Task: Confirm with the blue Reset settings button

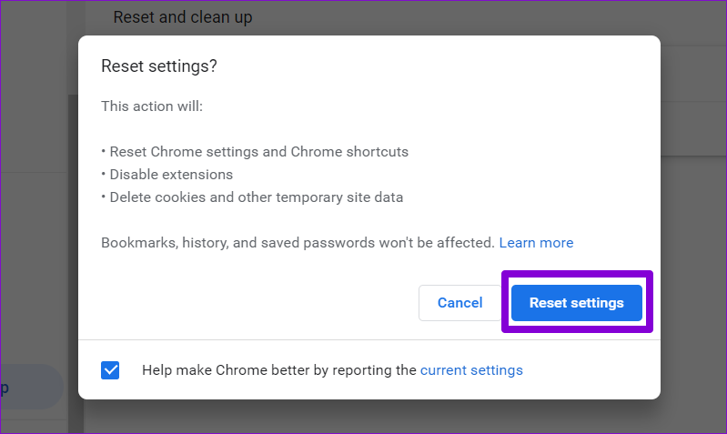Action: (576, 303)
